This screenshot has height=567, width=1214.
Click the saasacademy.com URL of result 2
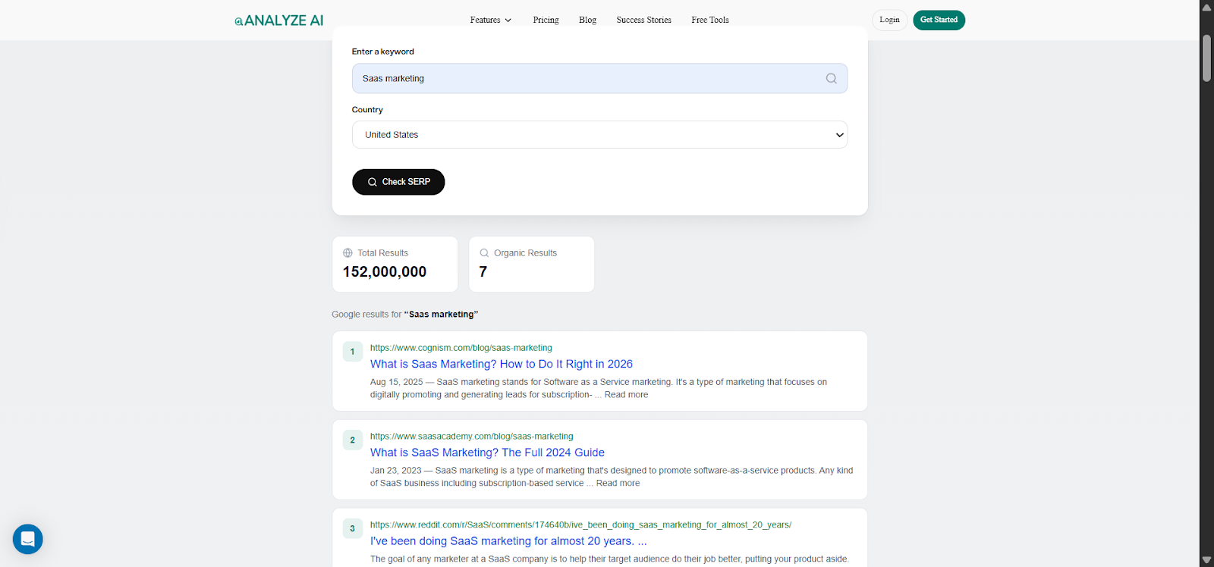point(472,437)
